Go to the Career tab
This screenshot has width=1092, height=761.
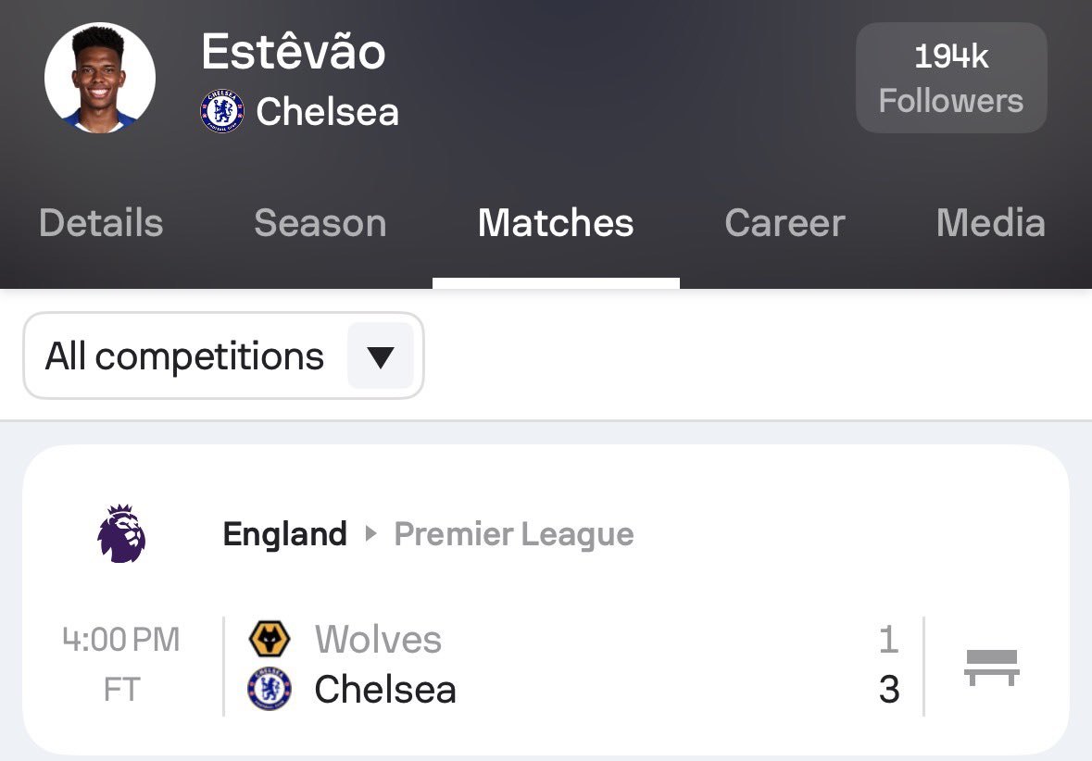point(784,223)
